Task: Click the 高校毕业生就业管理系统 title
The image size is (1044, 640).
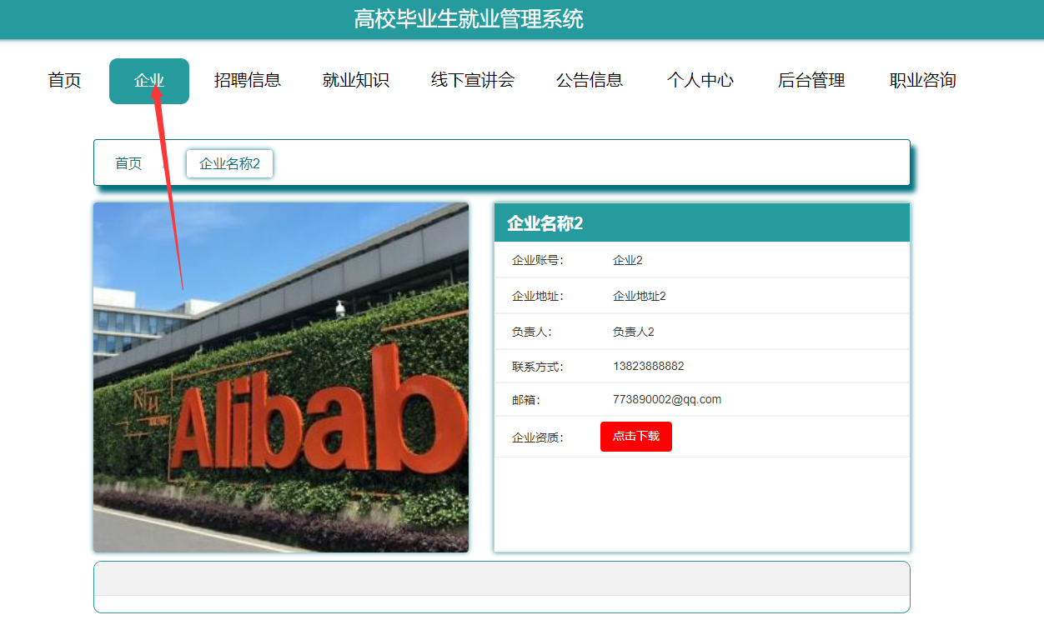Action: [x=469, y=19]
